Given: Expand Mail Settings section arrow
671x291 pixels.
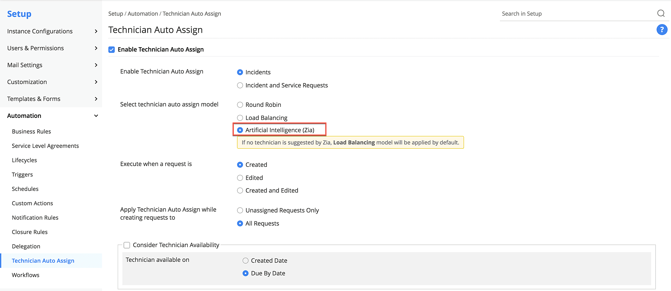Looking at the screenshot, I should (x=96, y=65).
